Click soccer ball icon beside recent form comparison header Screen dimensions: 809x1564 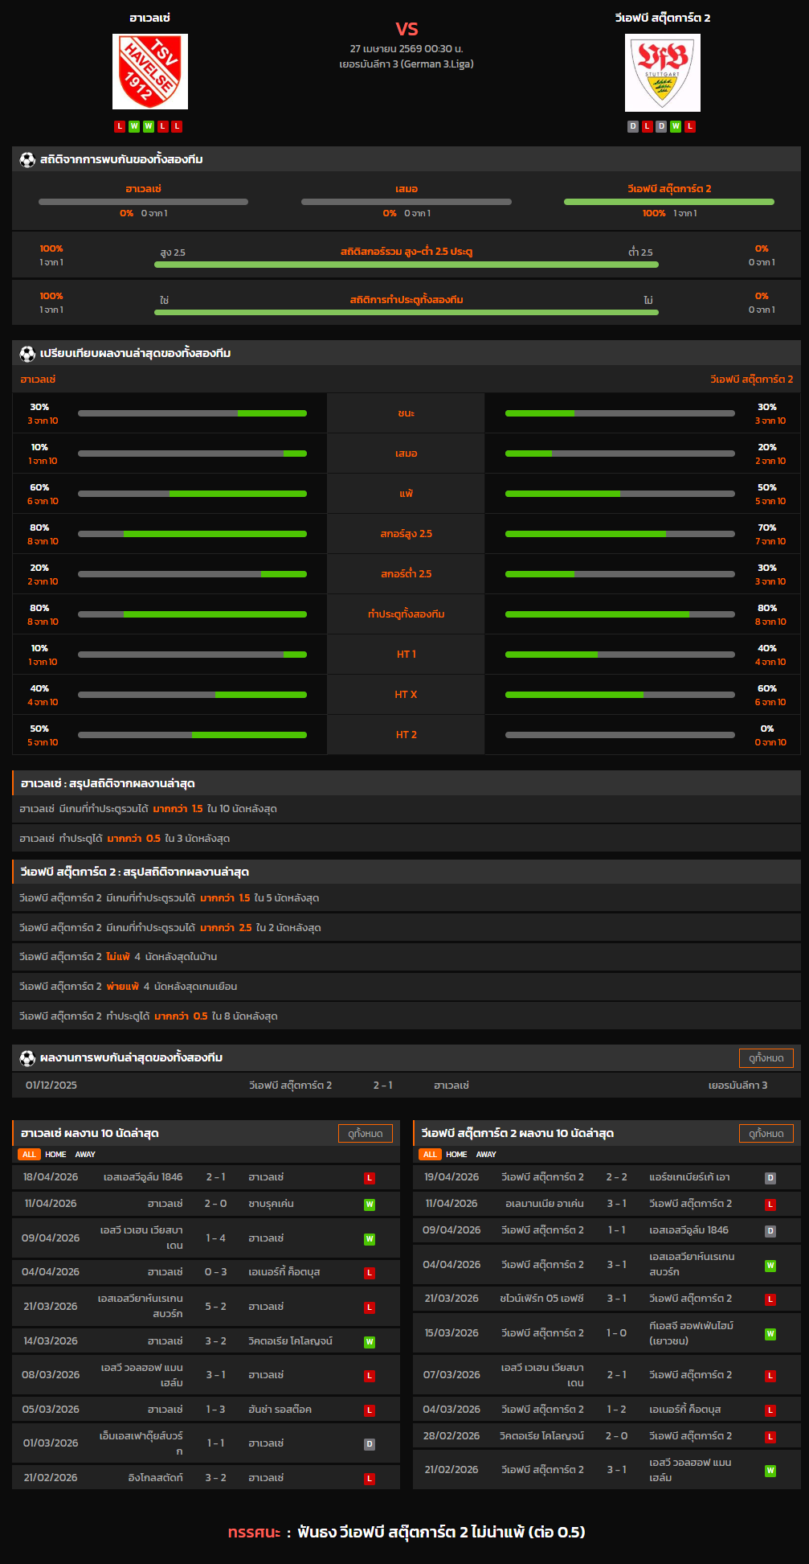[x=27, y=354]
